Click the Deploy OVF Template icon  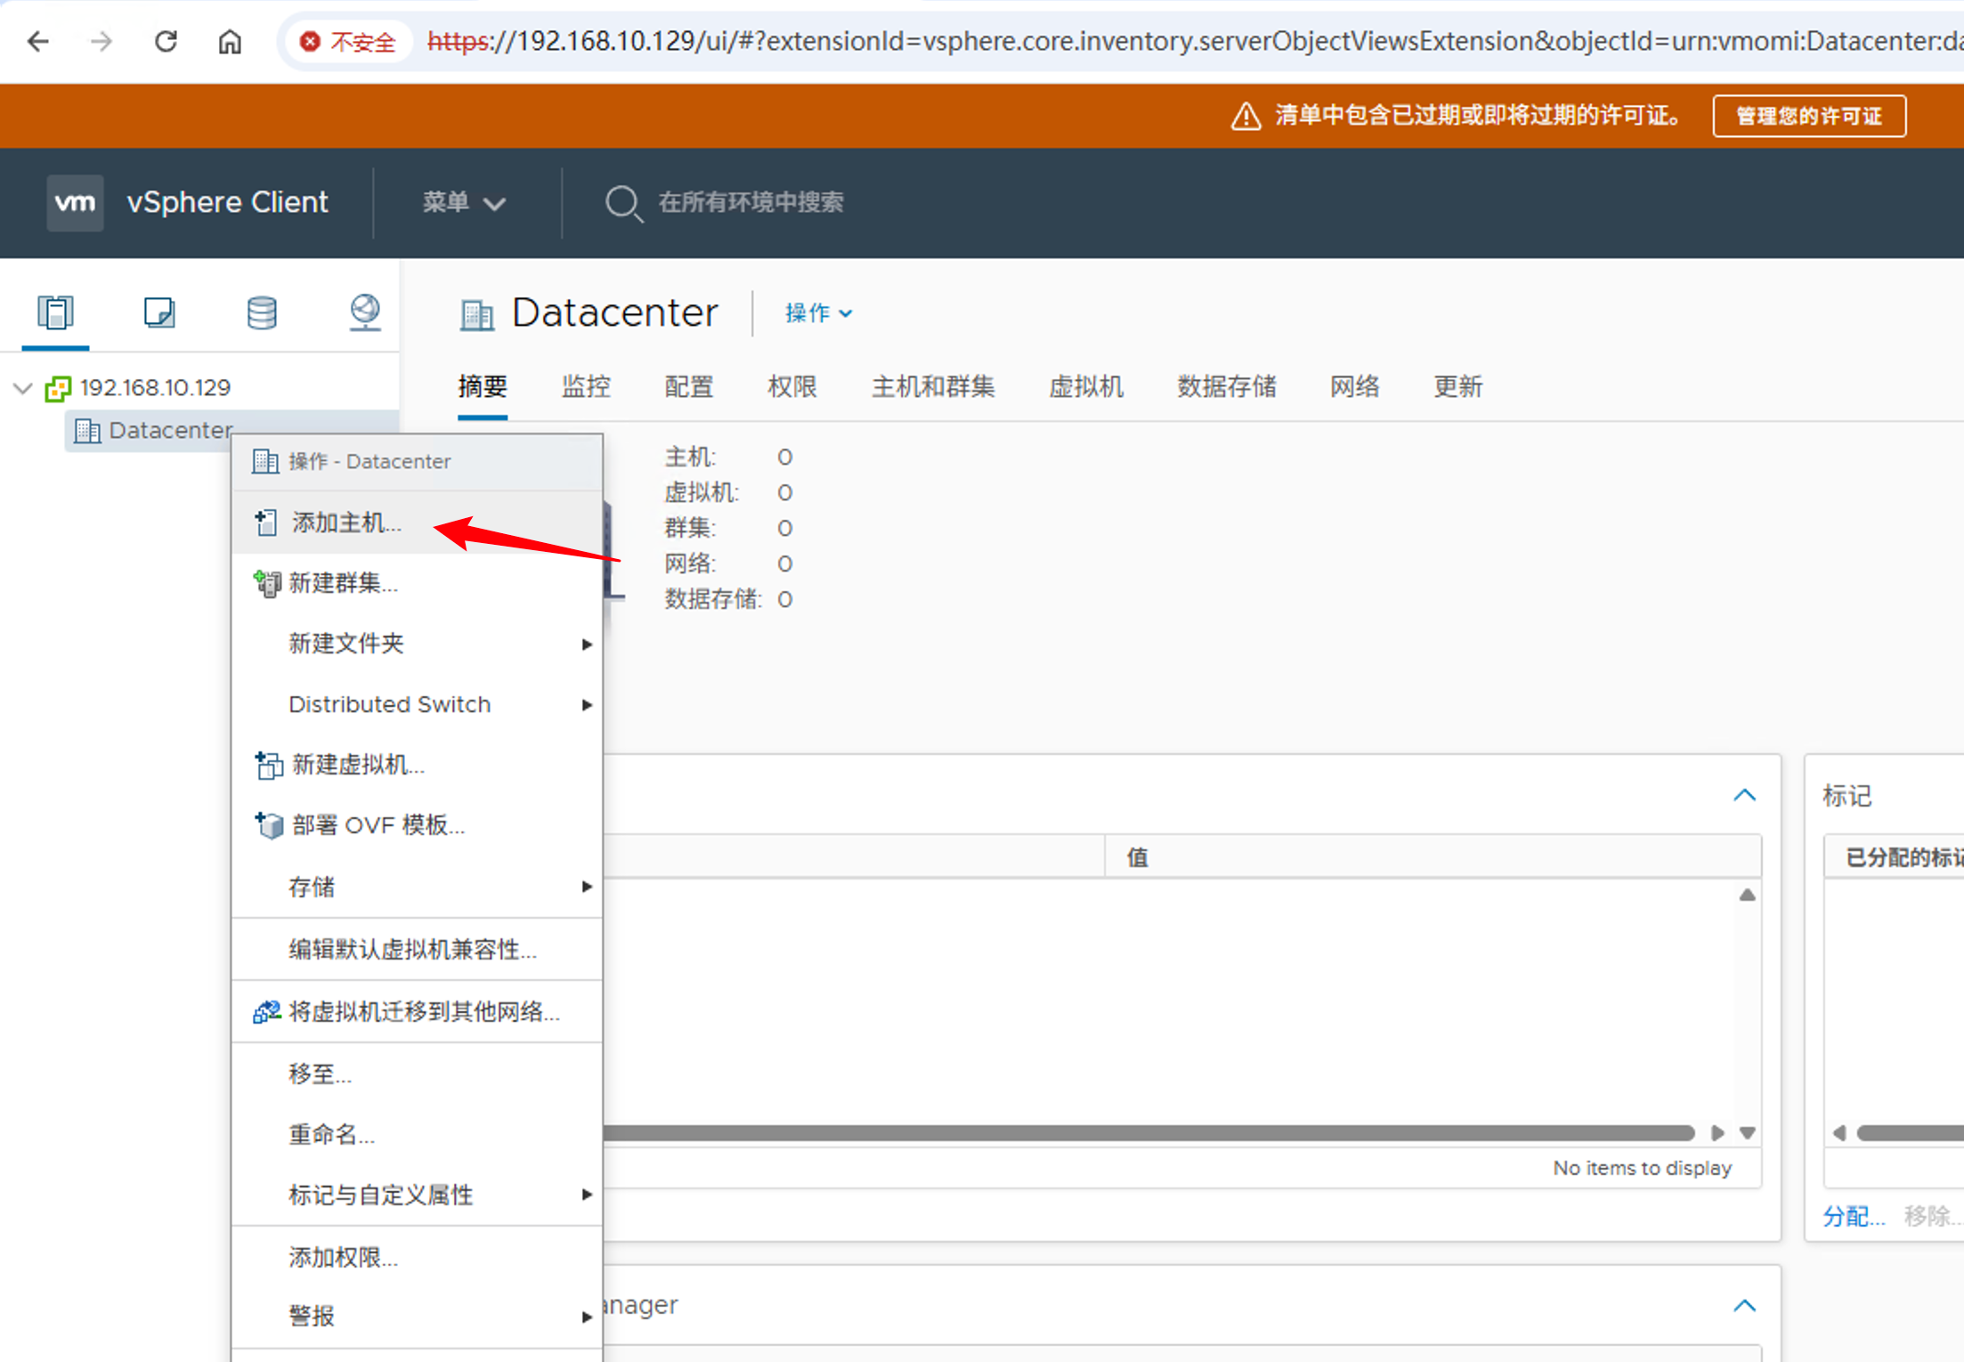click(268, 825)
